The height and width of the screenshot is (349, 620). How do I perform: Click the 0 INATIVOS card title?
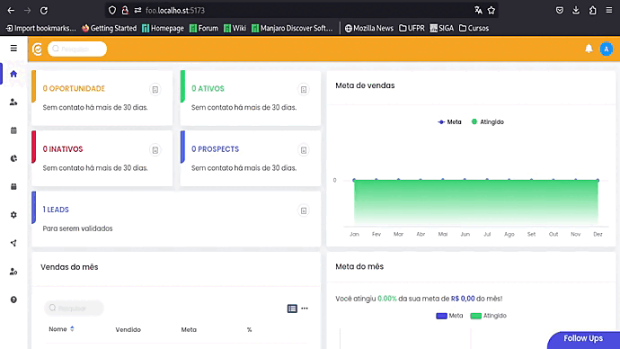click(63, 149)
